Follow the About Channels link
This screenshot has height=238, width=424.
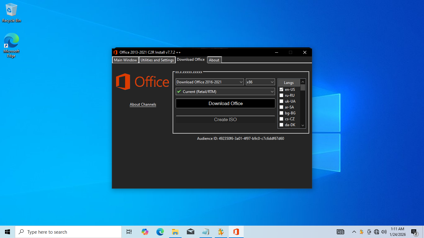point(143,104)
